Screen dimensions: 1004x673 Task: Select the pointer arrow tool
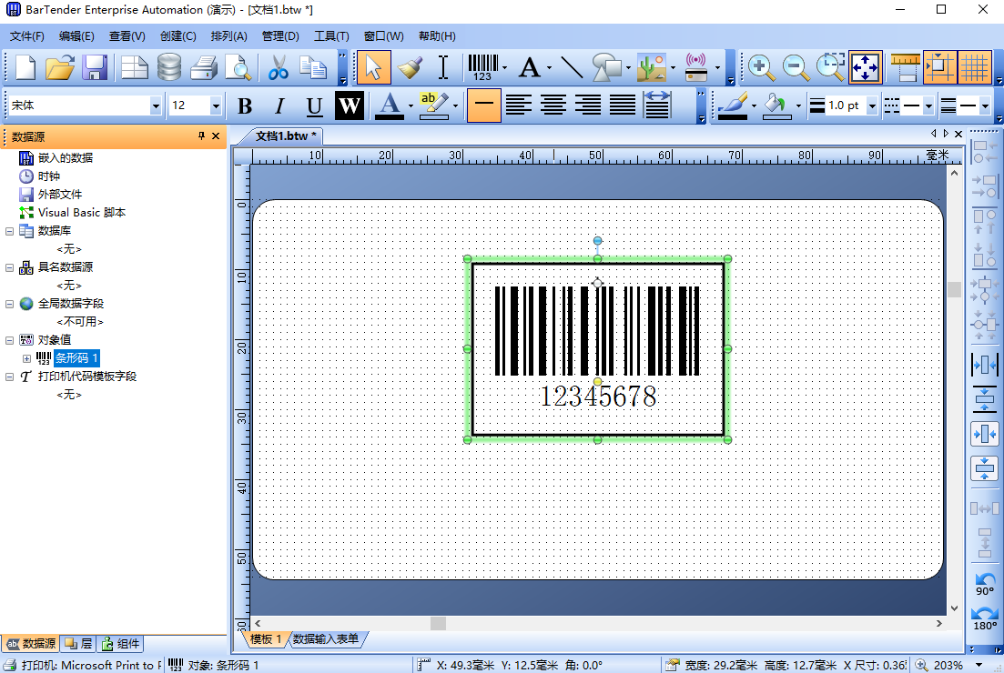point(374,67)
